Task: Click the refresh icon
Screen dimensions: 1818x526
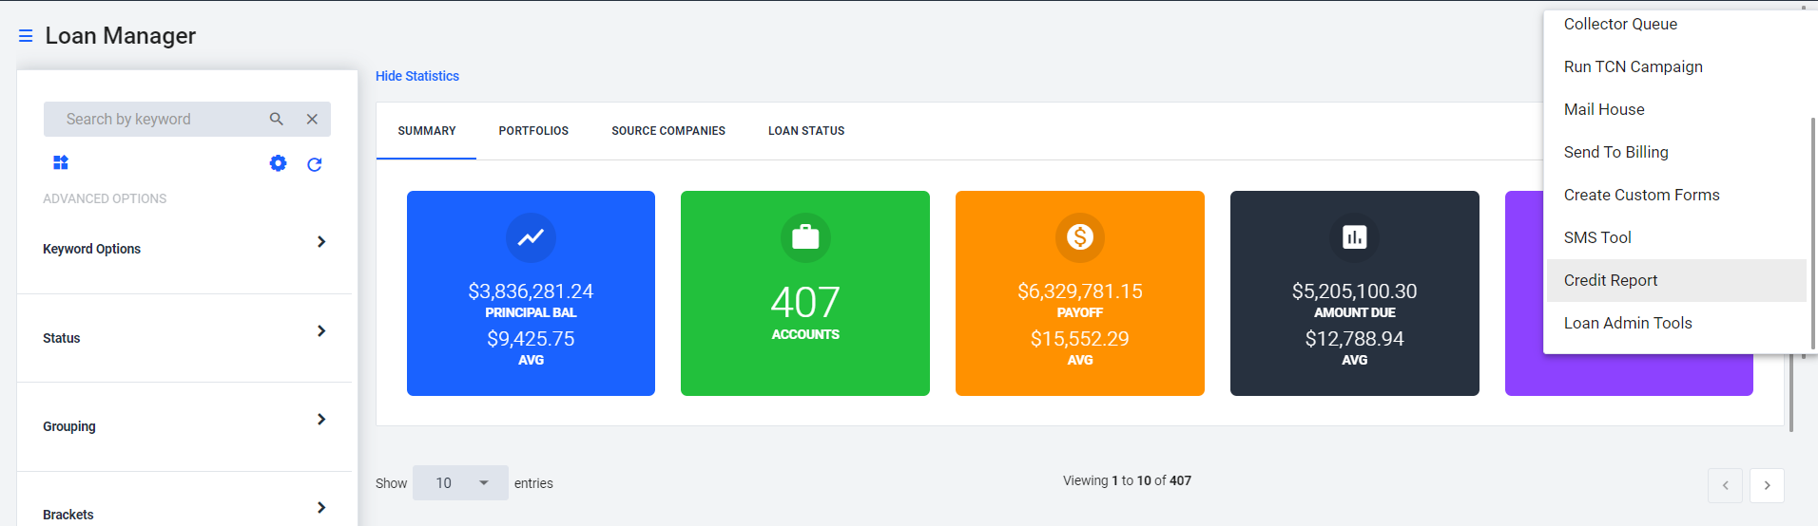Action: point(315,164)
